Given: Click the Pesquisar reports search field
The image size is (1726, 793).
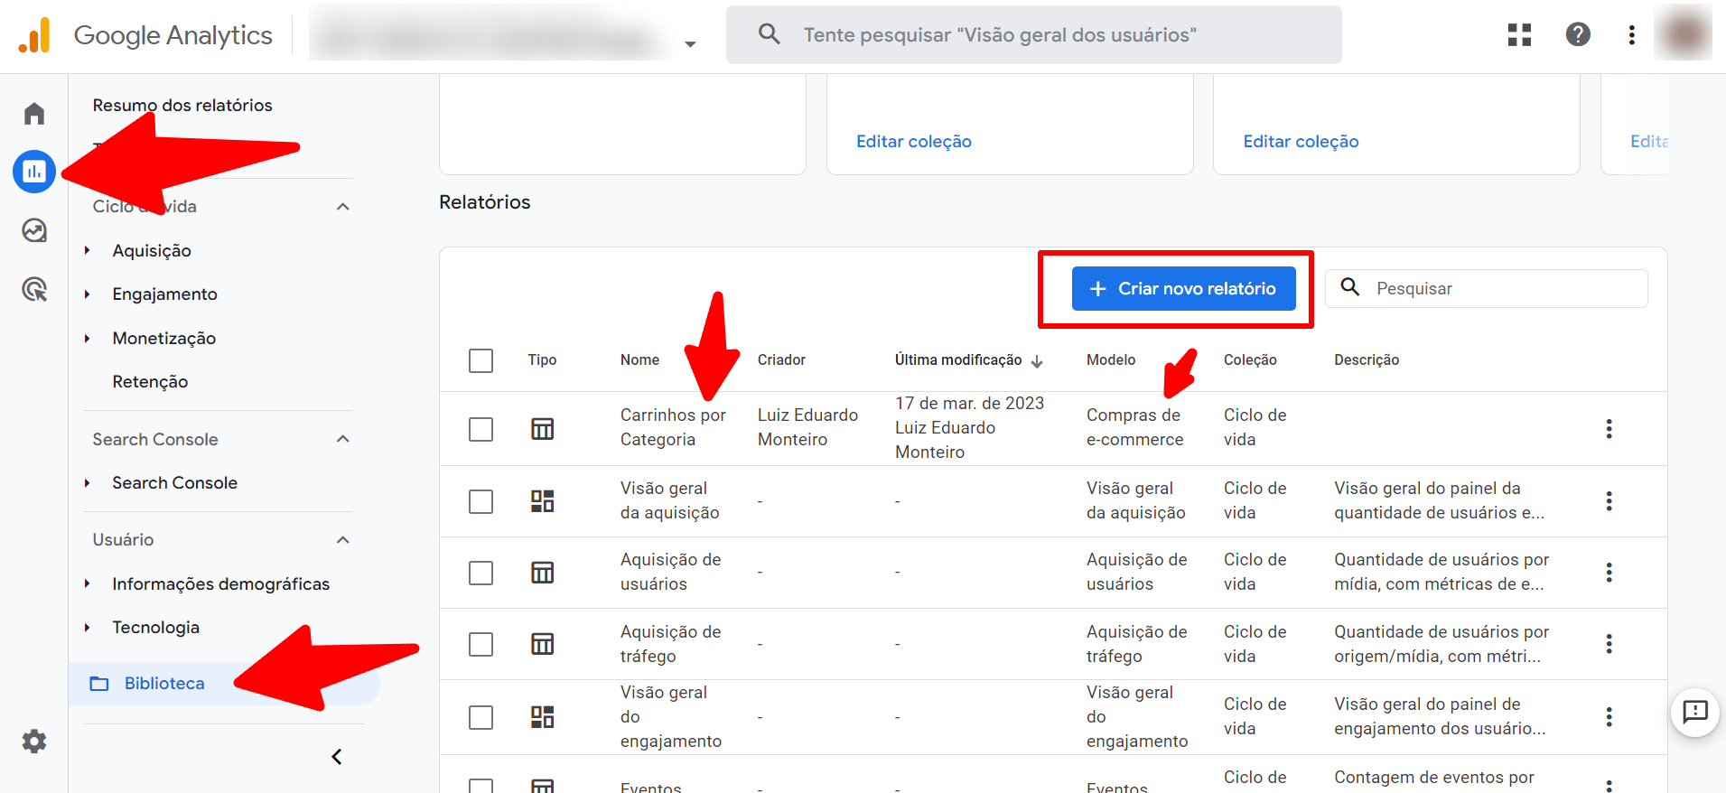Looking at the screenshot, I should [x=1501, y=289].
